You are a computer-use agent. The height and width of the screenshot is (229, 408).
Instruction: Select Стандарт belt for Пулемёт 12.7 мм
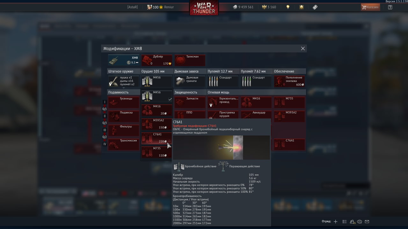pyautogui.click(x=223, y=81)
